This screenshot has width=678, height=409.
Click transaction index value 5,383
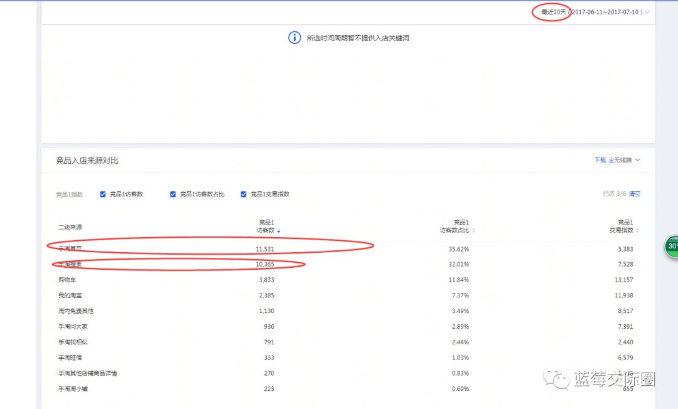[x=625, y=249]
